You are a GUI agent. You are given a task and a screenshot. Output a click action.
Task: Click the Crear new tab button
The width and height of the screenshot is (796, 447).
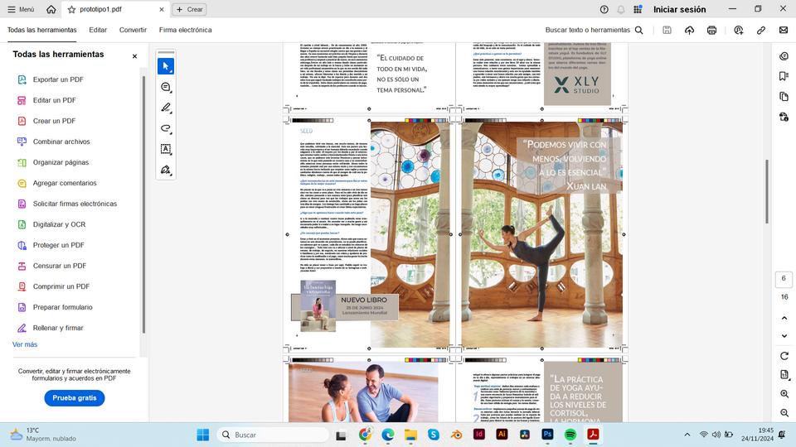189,9
